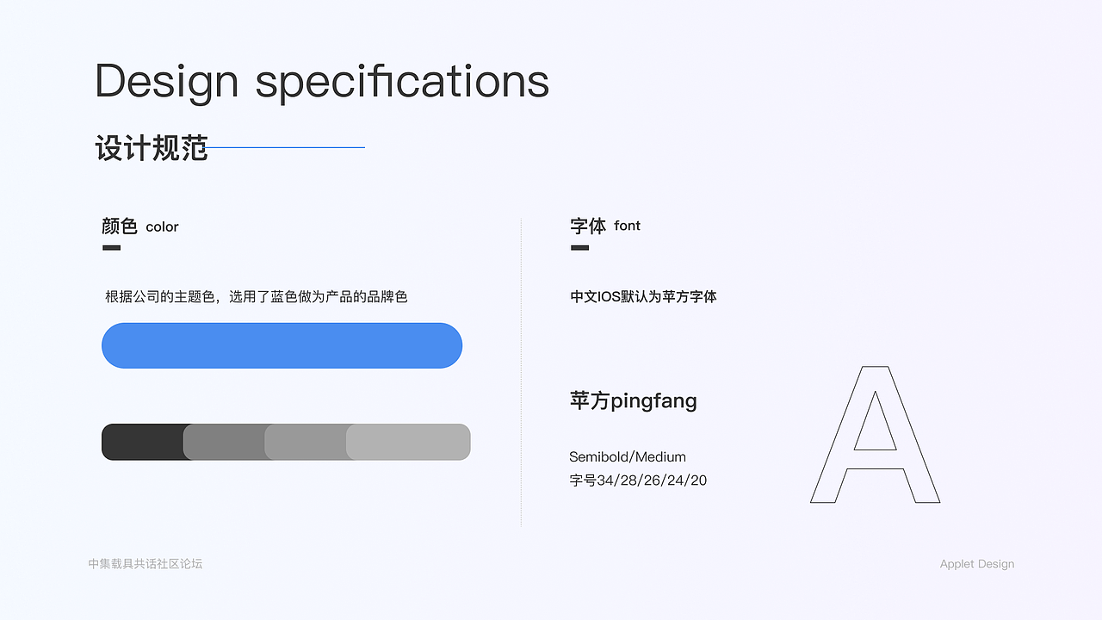Click the dash marker under 颜色 color
1102x620 pixels.
[111, 248]
